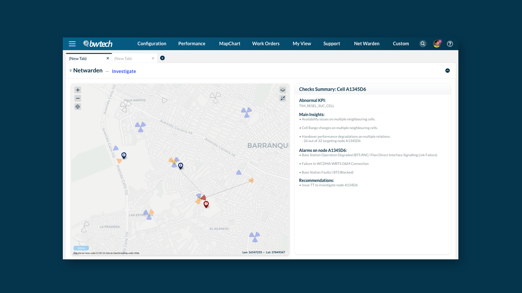Click the map zoom in button
Viewport: 522px width, 293px height.
click(78, 90)
